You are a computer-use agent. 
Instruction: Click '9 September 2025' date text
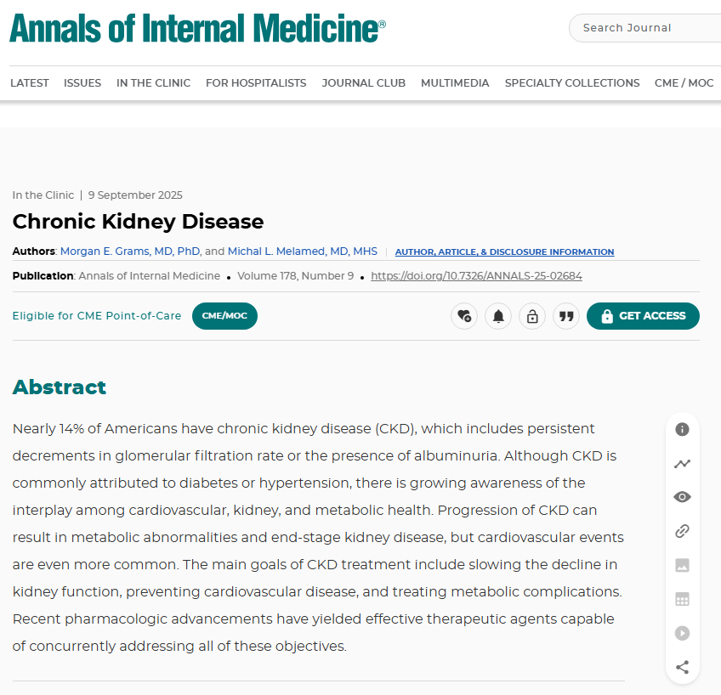pos(135,195)
